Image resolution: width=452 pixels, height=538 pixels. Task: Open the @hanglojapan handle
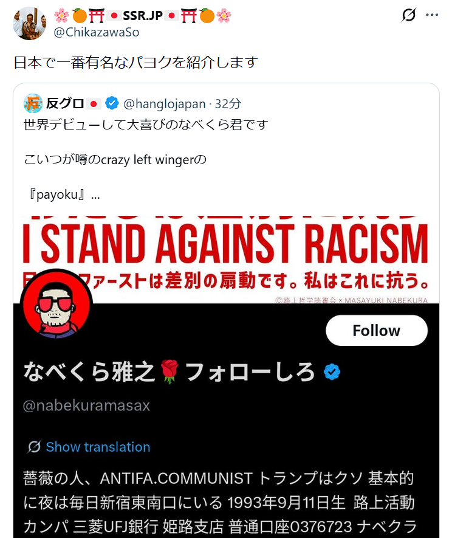coord(165,104)
